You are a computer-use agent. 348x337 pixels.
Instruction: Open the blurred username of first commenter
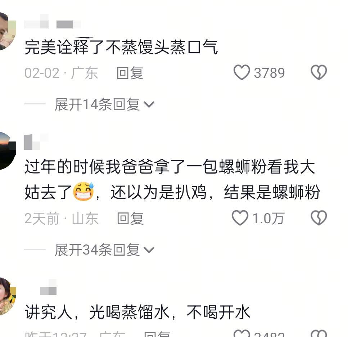point(53,22)
